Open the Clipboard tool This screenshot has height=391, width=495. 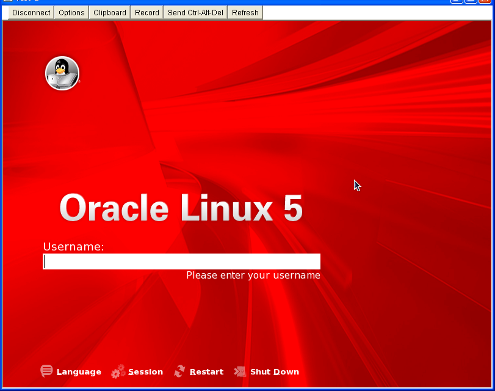(x=109, y=13)
